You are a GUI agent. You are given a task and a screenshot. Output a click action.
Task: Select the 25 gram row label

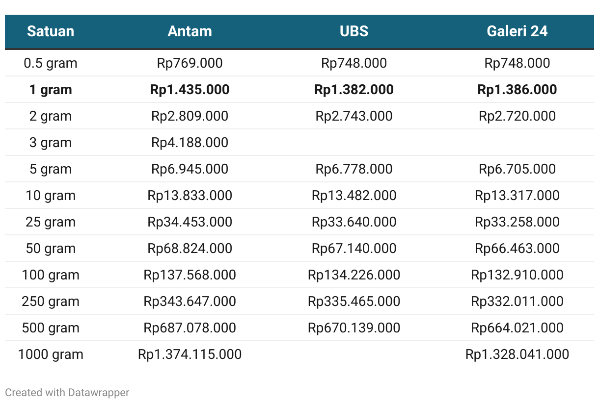[51, 222]
